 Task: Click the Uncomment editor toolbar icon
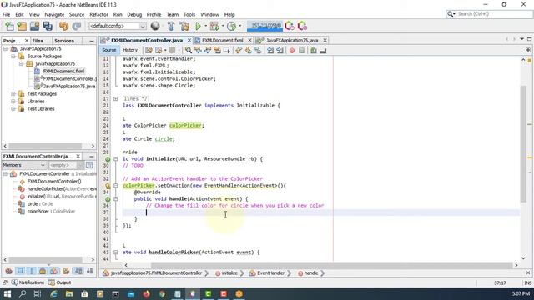(323, 50)
